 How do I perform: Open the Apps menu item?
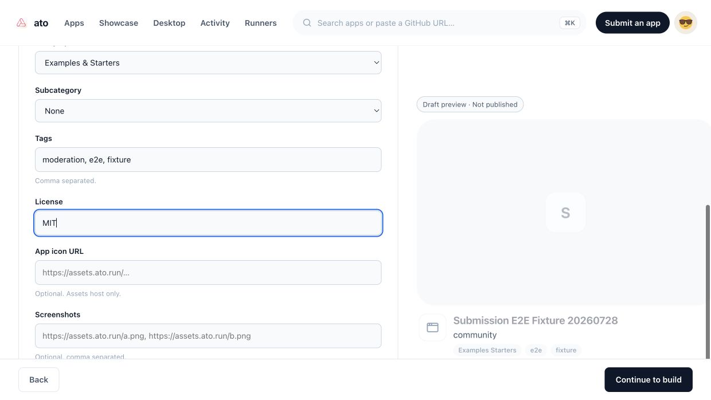(74, 23)
